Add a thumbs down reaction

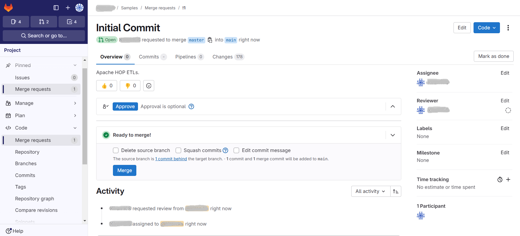pyautogui.click(x=130, y=86)
